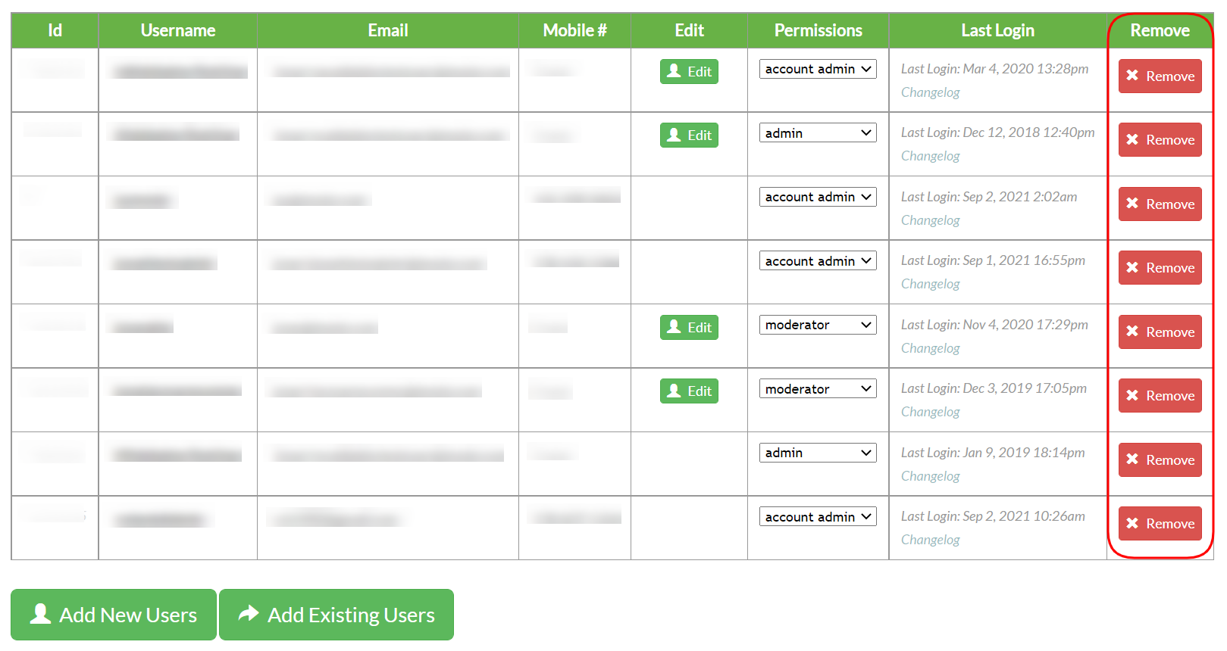Click the Remove column header
Image resolution: width=1227 pixels, height=651 pixels.
point(1160,30)
